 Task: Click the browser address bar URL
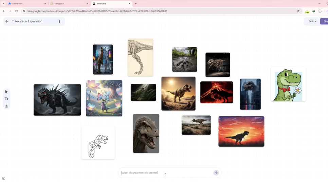tap(97, 11)
